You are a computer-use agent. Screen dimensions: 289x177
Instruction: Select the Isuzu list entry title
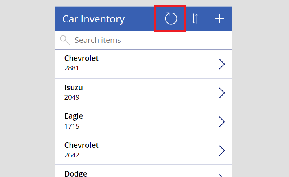click(x=74, y=87)
